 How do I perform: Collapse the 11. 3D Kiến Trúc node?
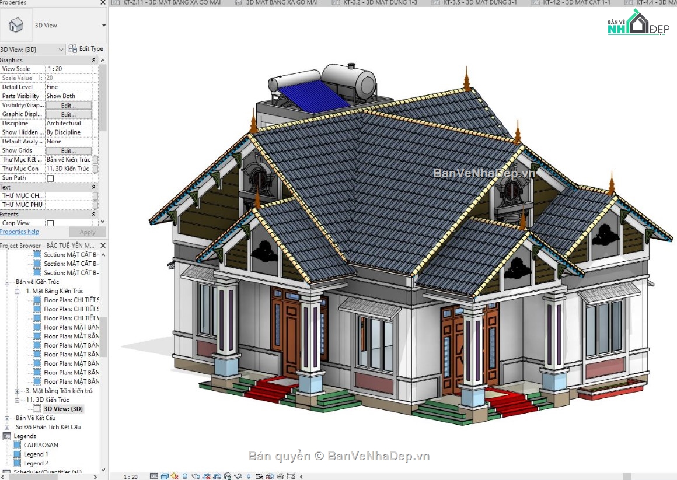tap(18, 400)
